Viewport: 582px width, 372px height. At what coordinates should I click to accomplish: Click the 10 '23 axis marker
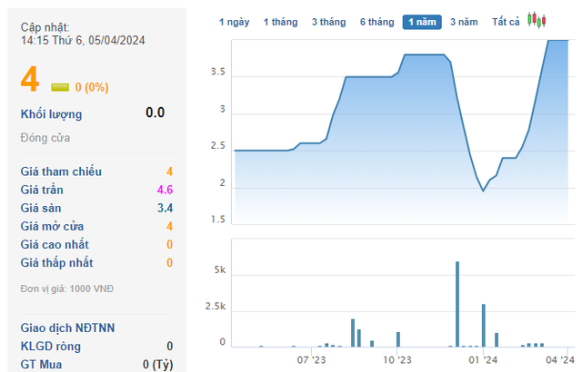[x=397, y=360]
